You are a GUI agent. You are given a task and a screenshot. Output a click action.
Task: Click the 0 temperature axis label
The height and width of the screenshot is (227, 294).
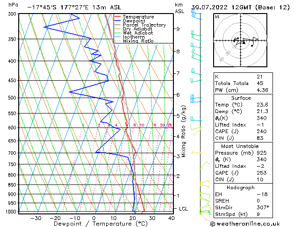click(x=94, y=218)
